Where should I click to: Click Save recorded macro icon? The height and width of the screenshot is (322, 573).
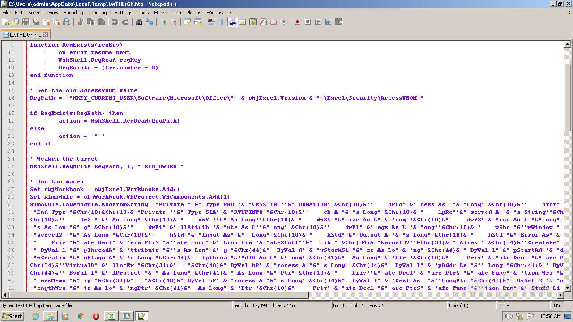338,22
